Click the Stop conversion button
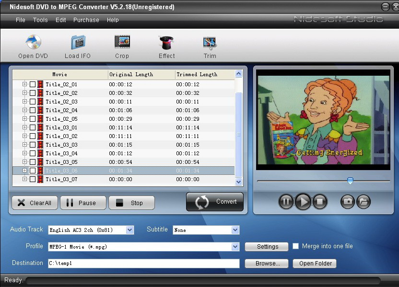The width and height of the screenshot is (399, 287). [131, 203]
